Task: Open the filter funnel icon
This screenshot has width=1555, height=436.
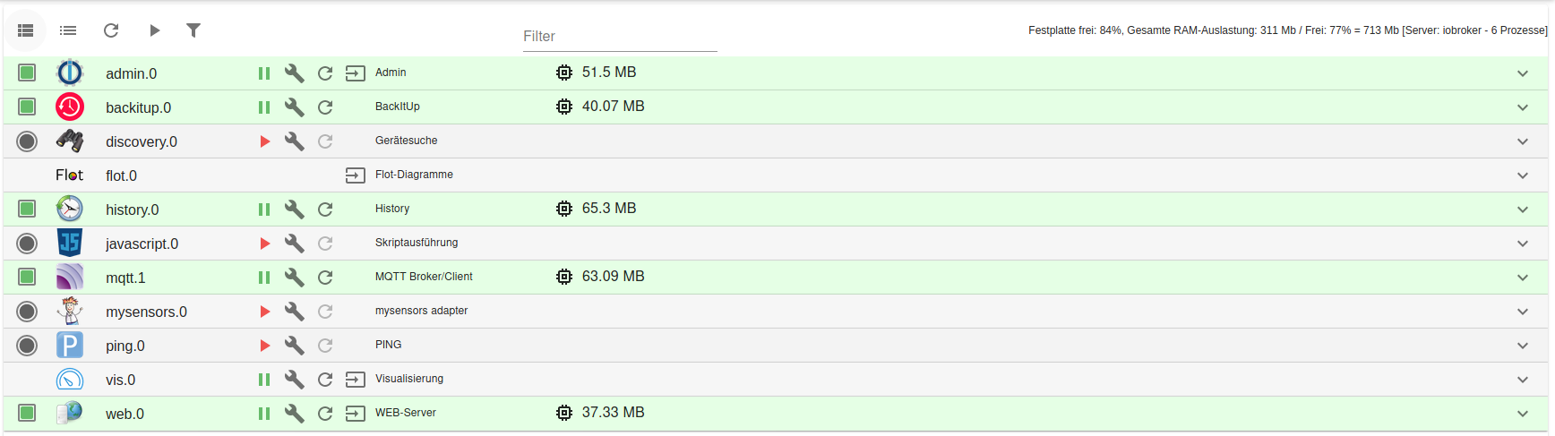Action: coord(193,30)
